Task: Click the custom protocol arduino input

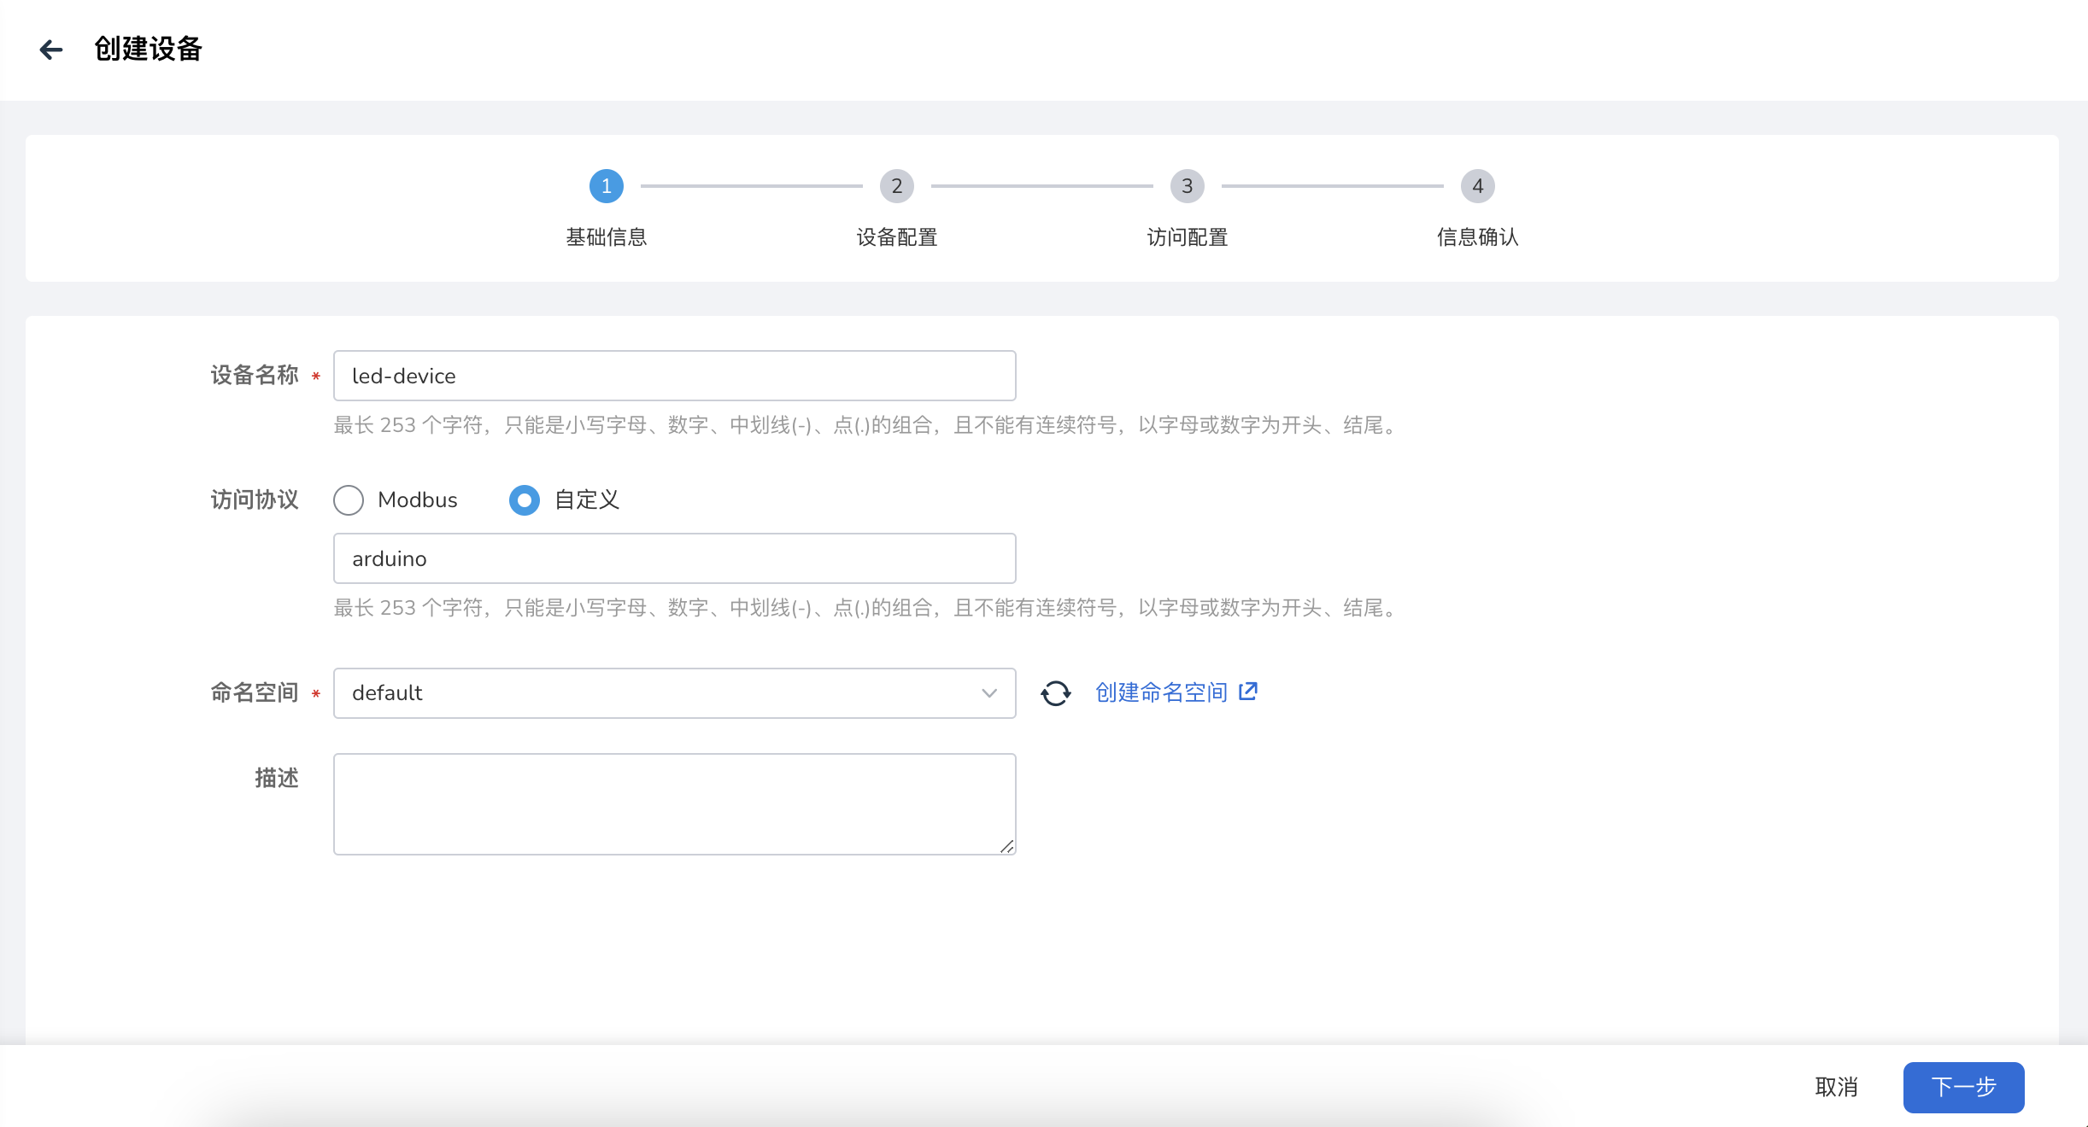Action: point(674,558)
